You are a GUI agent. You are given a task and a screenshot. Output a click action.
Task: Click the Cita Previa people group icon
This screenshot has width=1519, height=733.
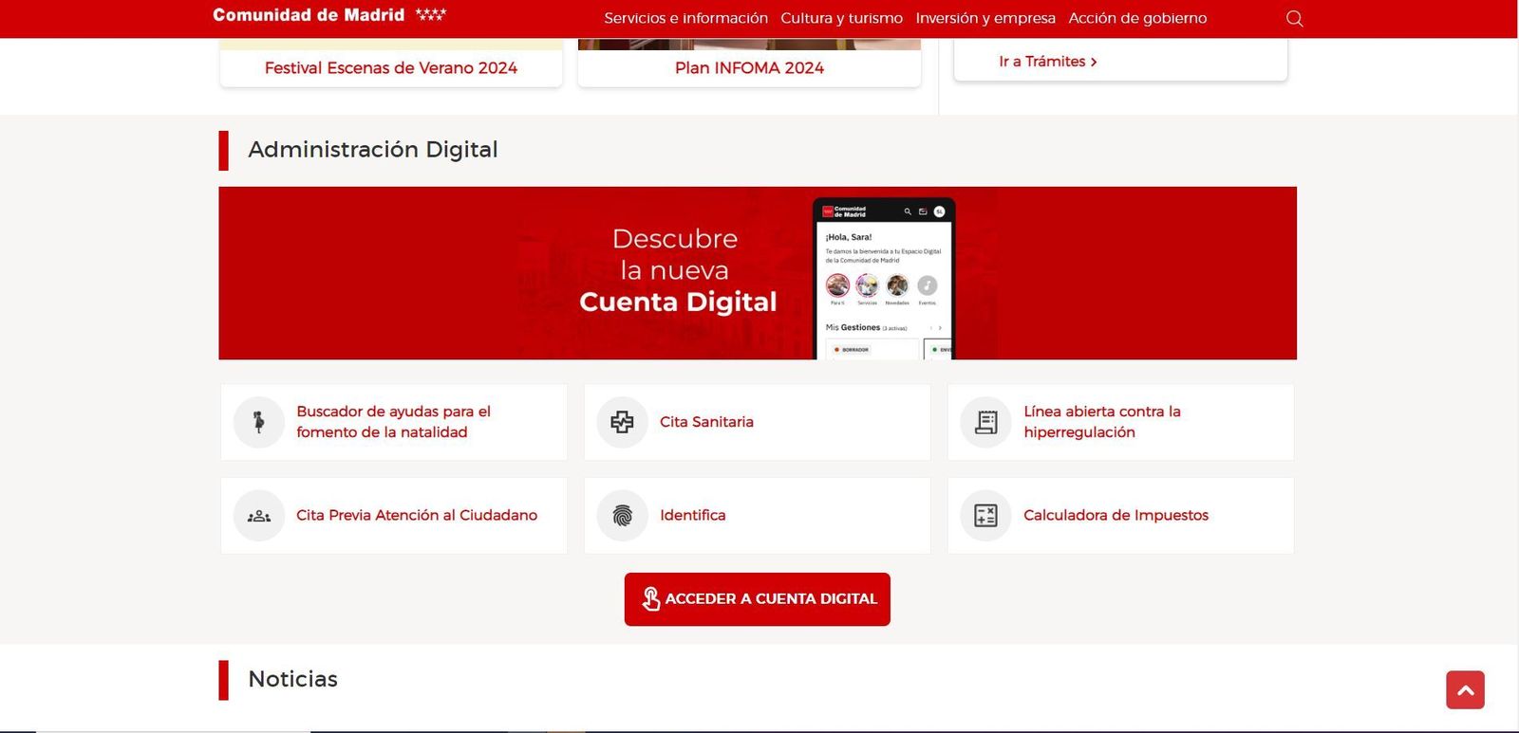[x=258, y=516]
